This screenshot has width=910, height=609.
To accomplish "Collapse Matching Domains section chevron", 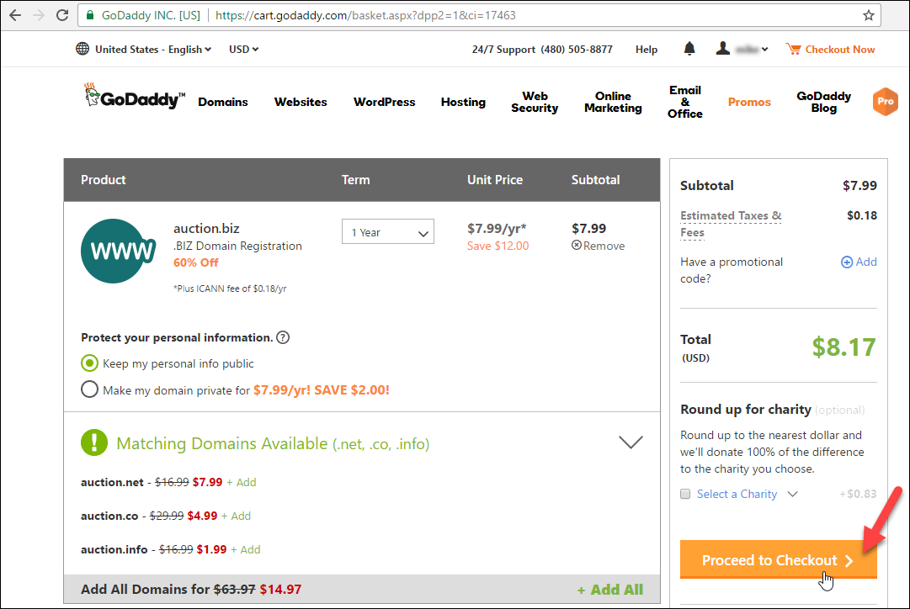I will point(631,442).
